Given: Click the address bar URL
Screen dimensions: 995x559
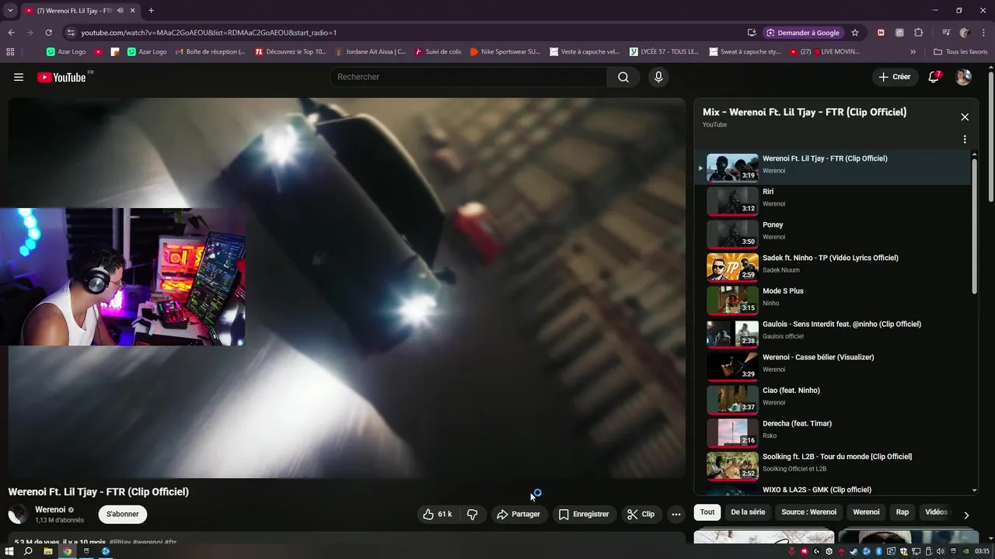Looking at the screenshot, I should tap(208, 33).
